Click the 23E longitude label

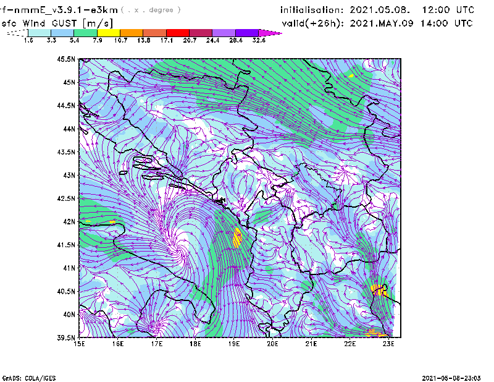(x=389, y=344)
